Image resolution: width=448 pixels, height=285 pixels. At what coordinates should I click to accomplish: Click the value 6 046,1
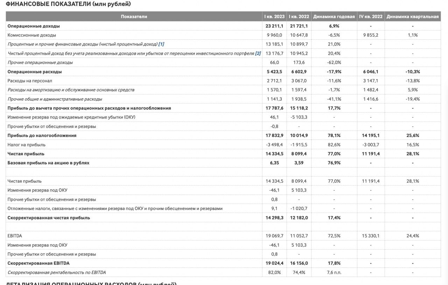[x=371, y=72]
